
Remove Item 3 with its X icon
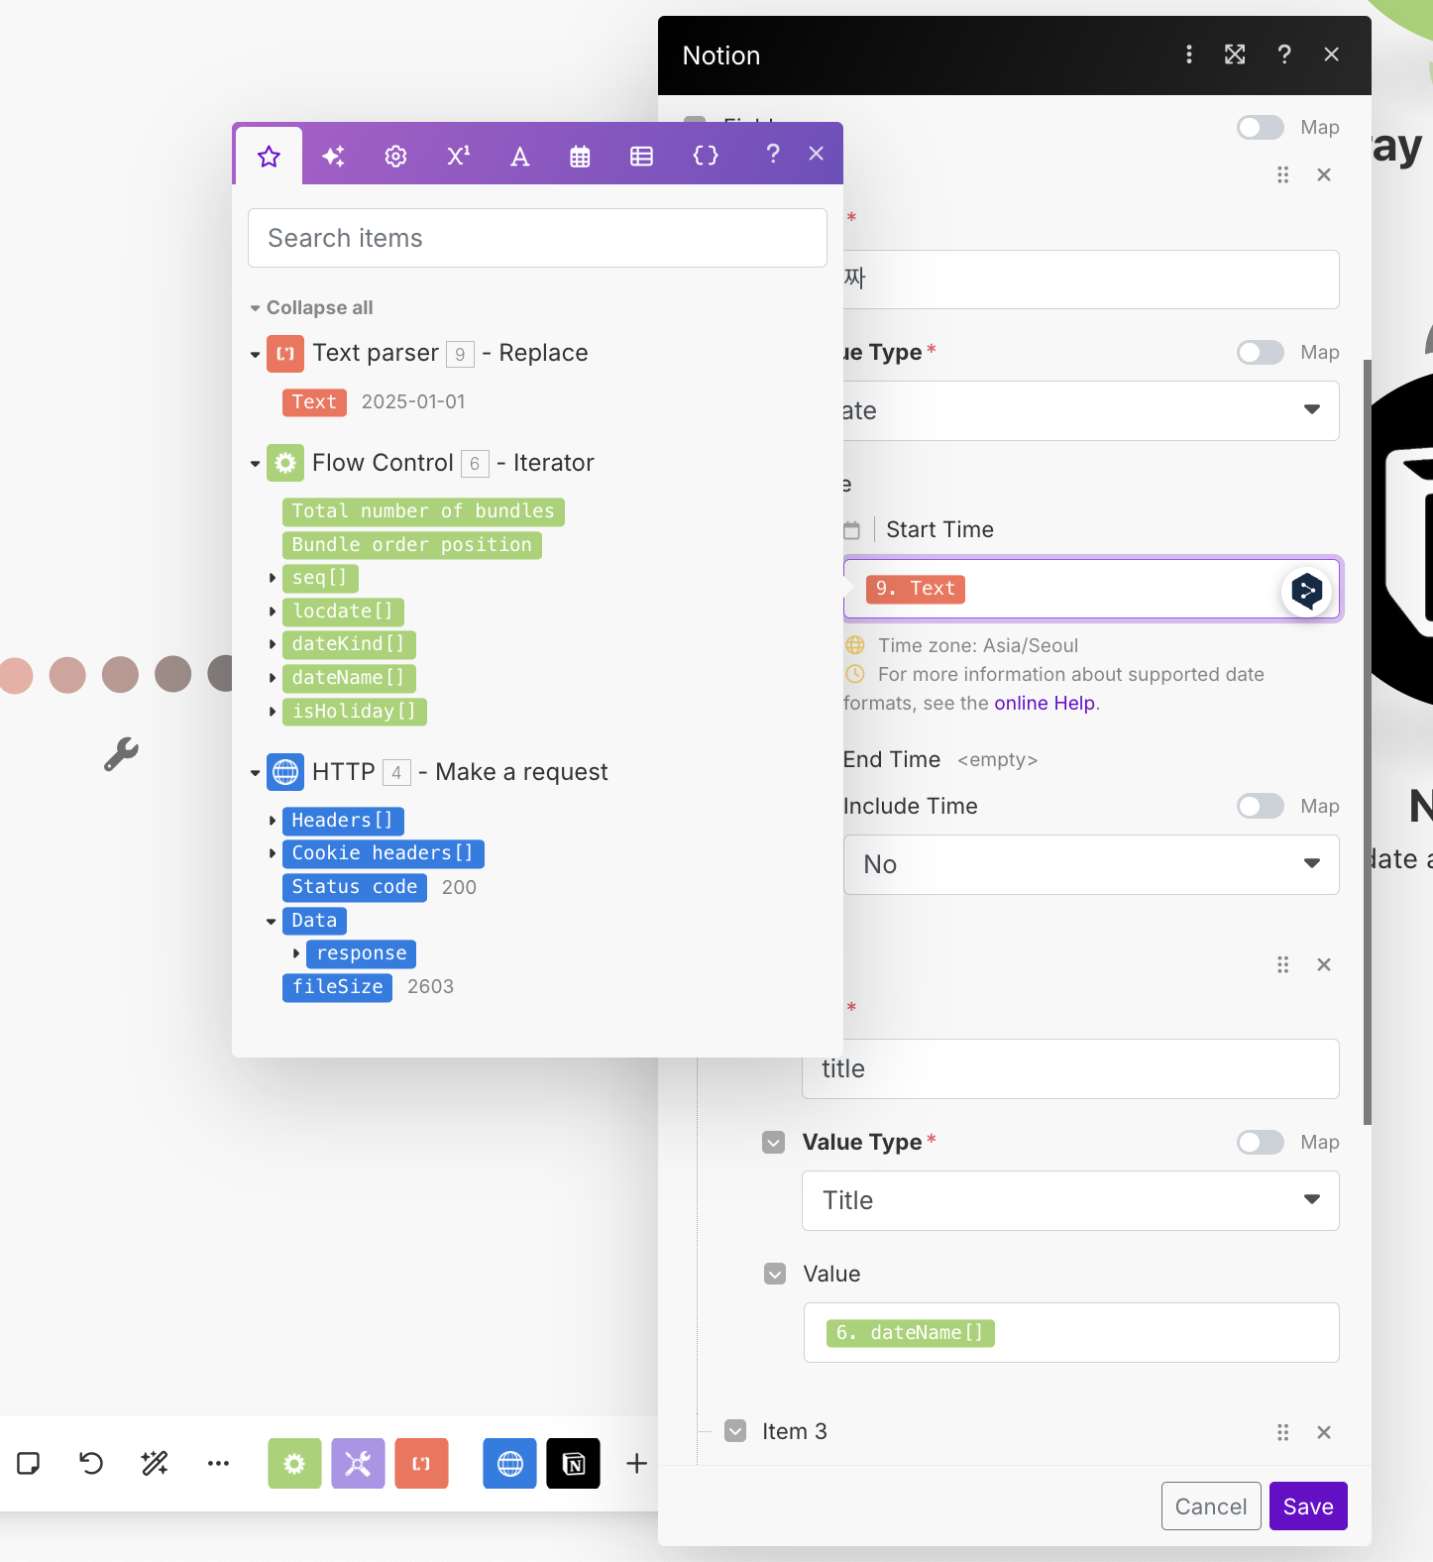click(1324, 1432)
